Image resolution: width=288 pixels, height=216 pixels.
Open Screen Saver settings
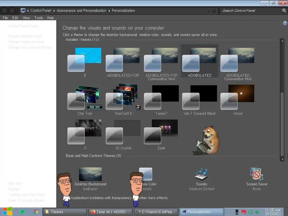[256, 179]
